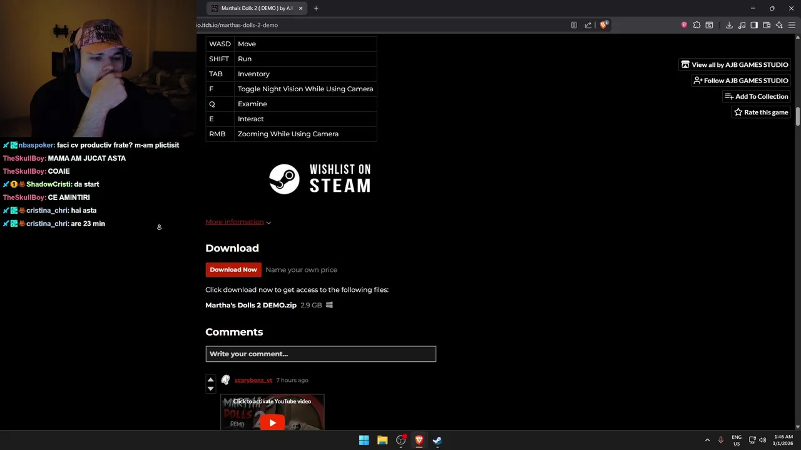Click nbaspoker chat username
Viewport: 801px width, 450px height.
point(36,145)
